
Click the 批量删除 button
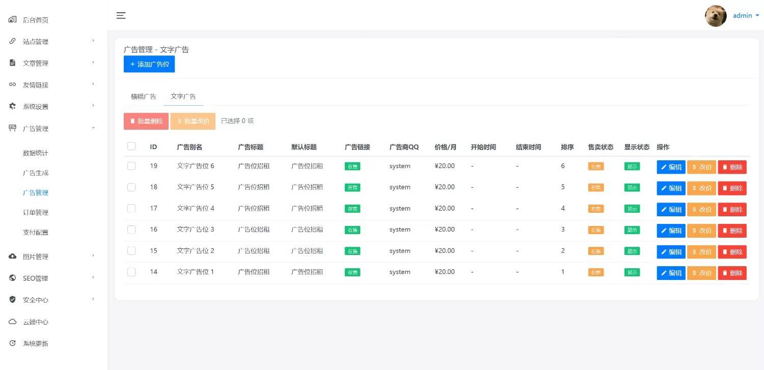point(146,121)
